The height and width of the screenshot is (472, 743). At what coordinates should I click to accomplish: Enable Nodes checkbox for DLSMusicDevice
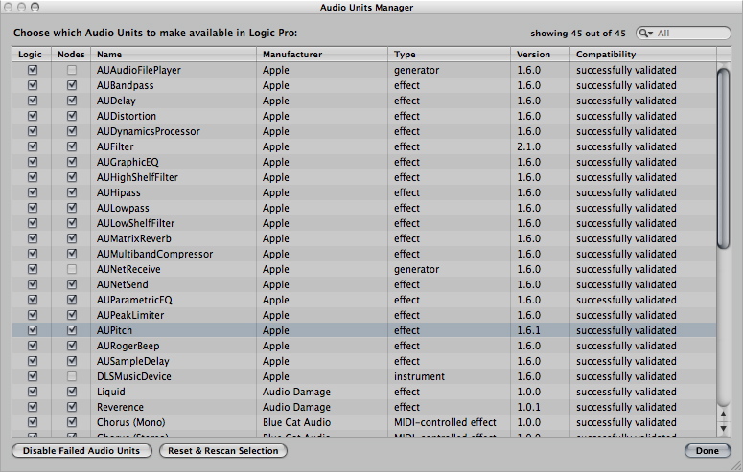[72, 376]
